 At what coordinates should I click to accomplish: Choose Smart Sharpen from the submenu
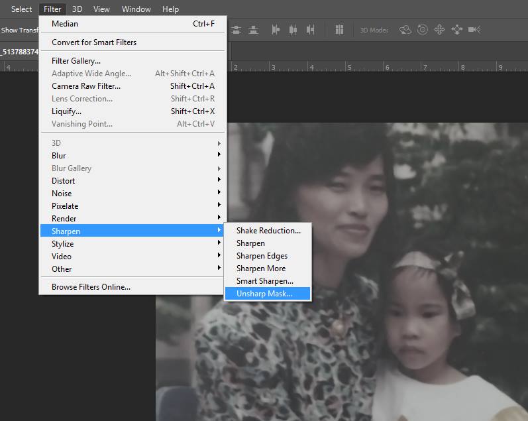tap(264, 281)
